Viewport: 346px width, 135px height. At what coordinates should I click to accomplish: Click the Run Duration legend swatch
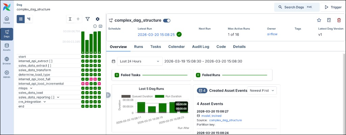[x=159, y=96]
